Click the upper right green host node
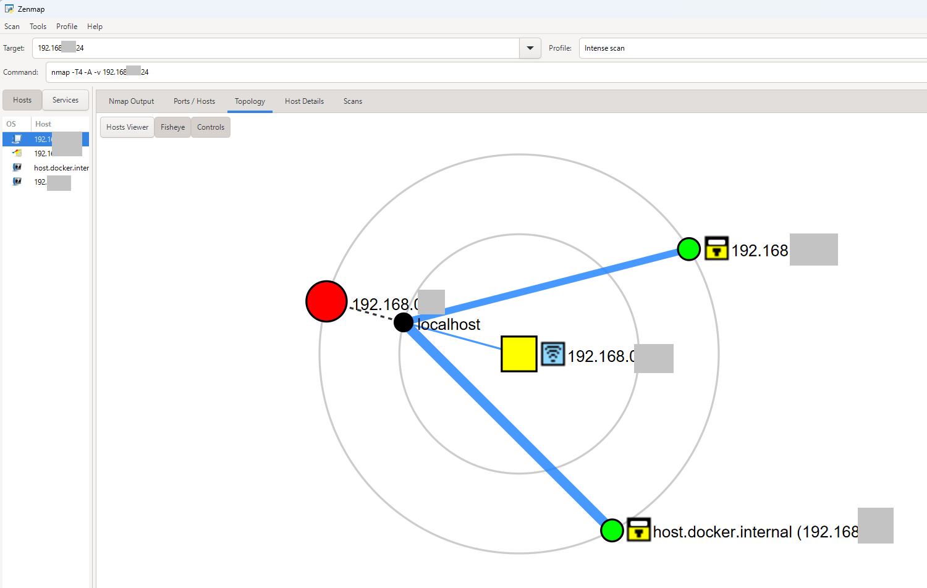Viewport: 927px width, 588px height. tap(689, 249)
